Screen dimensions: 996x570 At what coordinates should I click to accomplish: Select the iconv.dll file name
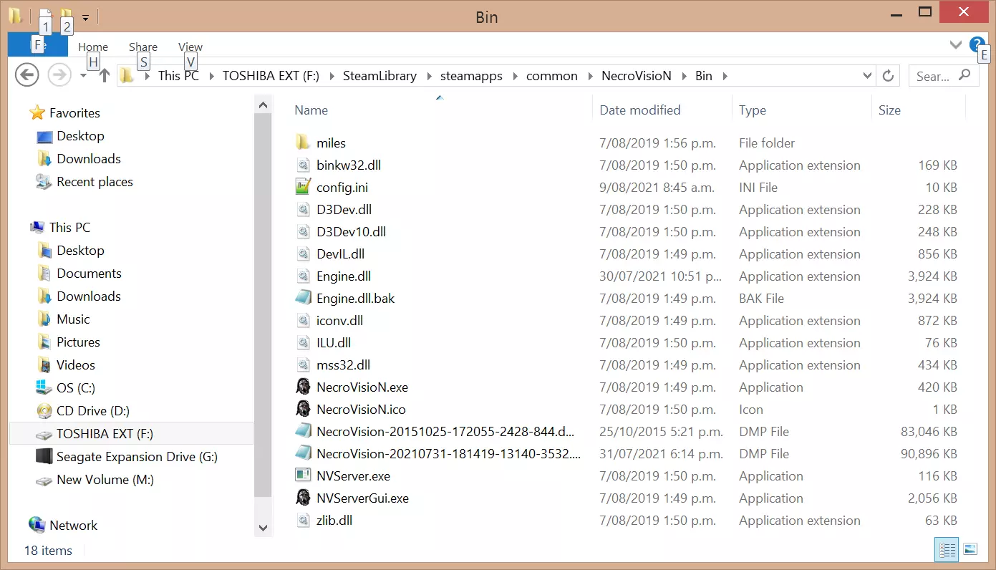click(339, 320)
